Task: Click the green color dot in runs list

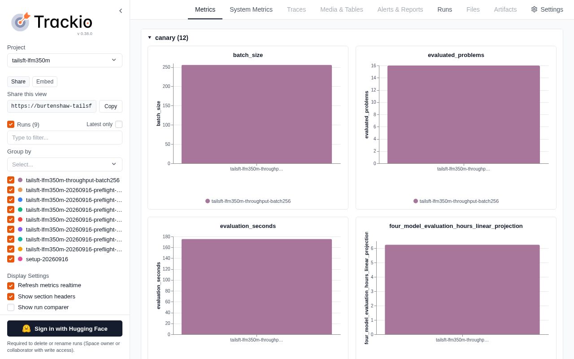Action: click(20, 210)
